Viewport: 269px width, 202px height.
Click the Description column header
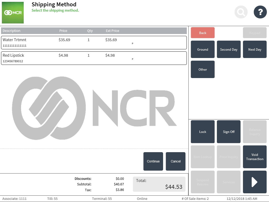pos(11,31)
